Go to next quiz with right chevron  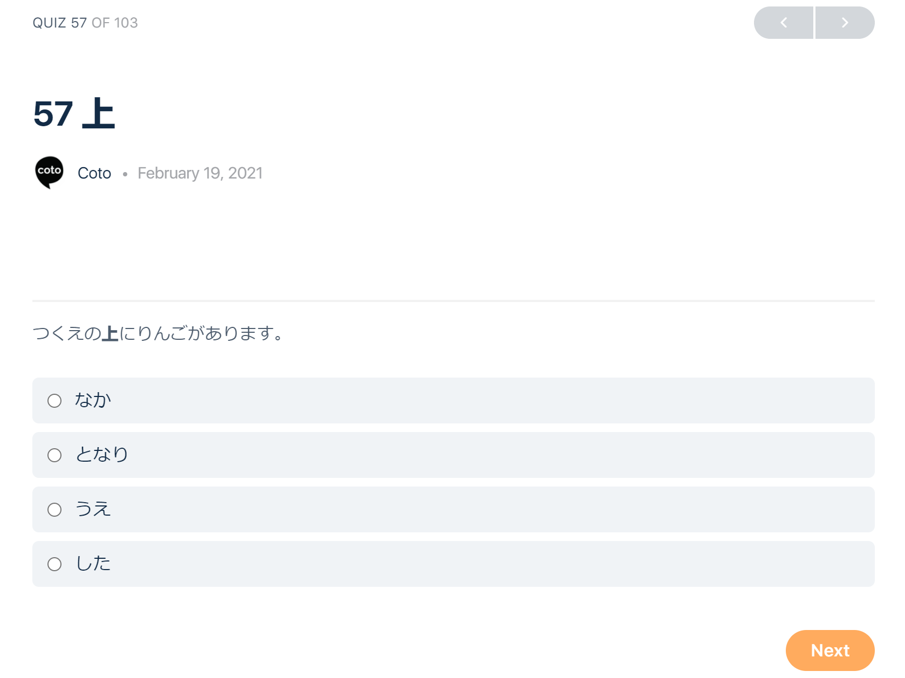[845, 23]
